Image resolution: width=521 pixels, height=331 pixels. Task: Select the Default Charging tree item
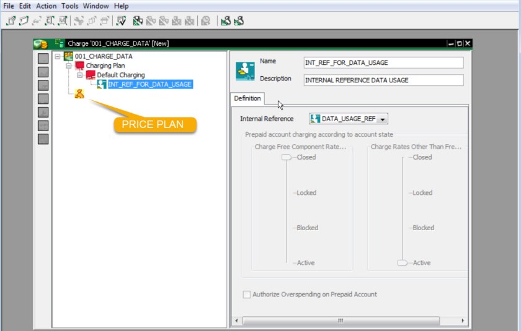121,75
